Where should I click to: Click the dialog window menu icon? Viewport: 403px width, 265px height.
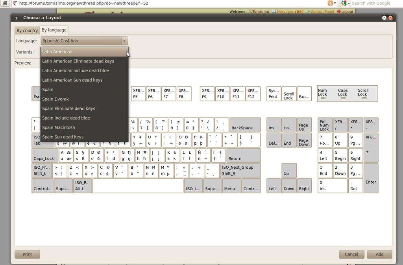click(x=17, y=18)
